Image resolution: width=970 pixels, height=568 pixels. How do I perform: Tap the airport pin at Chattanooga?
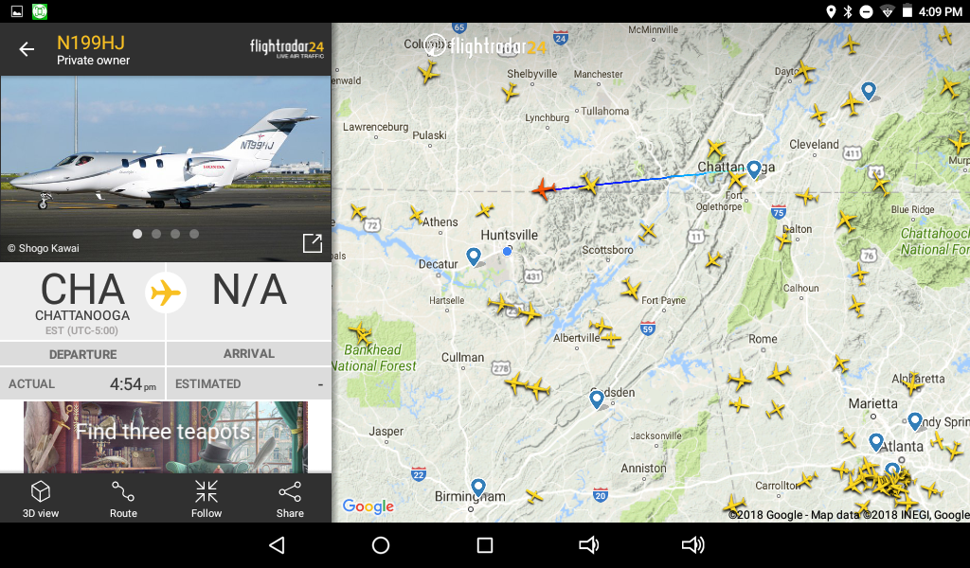point(753,169)
